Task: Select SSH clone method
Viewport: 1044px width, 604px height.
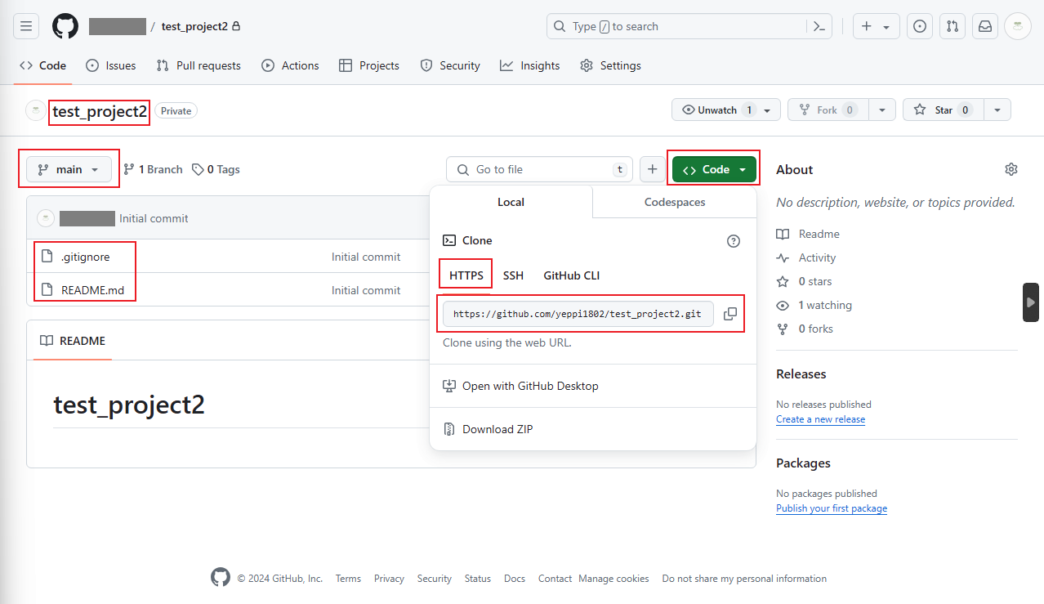Action: pyautogui.click(x=513, y=275)
